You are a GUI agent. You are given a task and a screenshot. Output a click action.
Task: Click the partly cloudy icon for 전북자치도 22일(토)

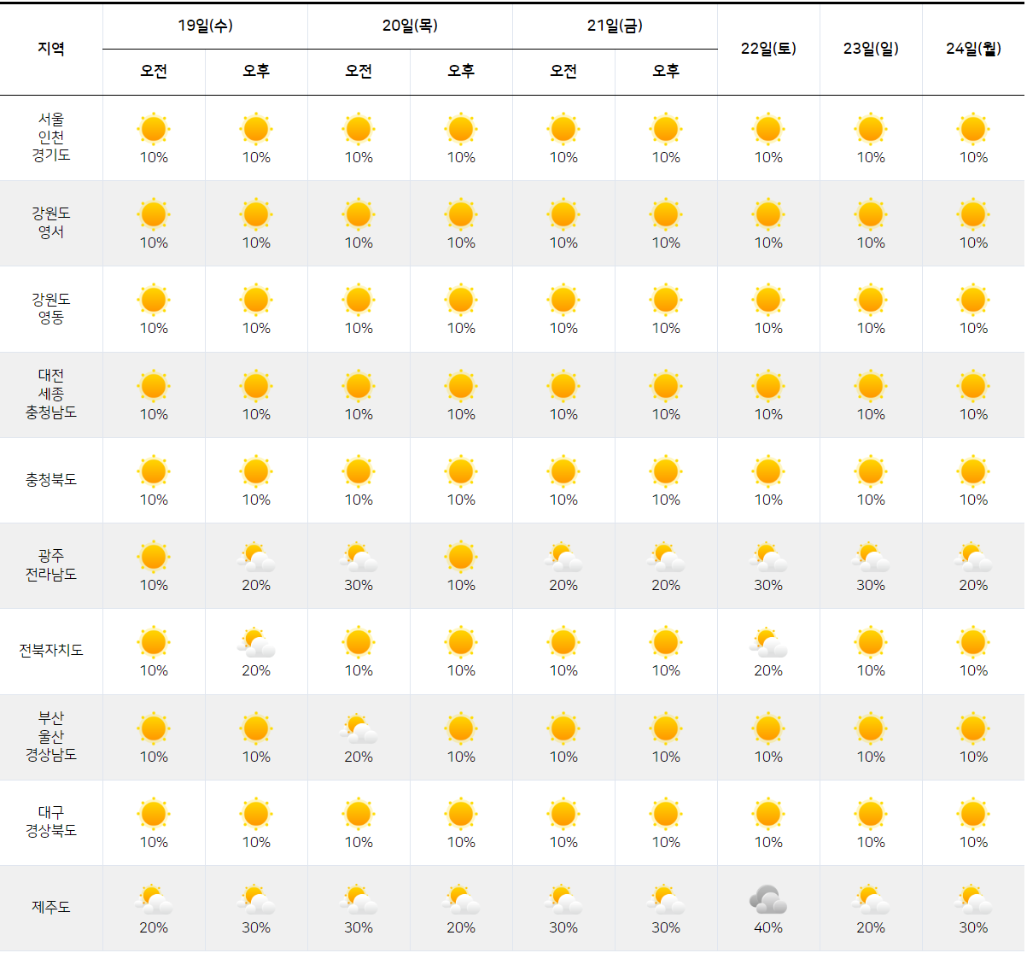tap(768, 642)
